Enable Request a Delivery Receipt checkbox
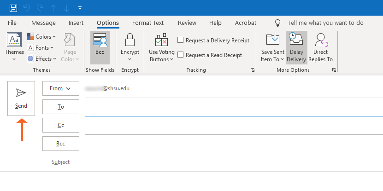Image resolution: width=383 pixels, height=191 pixels. pyautogui.click(x=181, y=41)
